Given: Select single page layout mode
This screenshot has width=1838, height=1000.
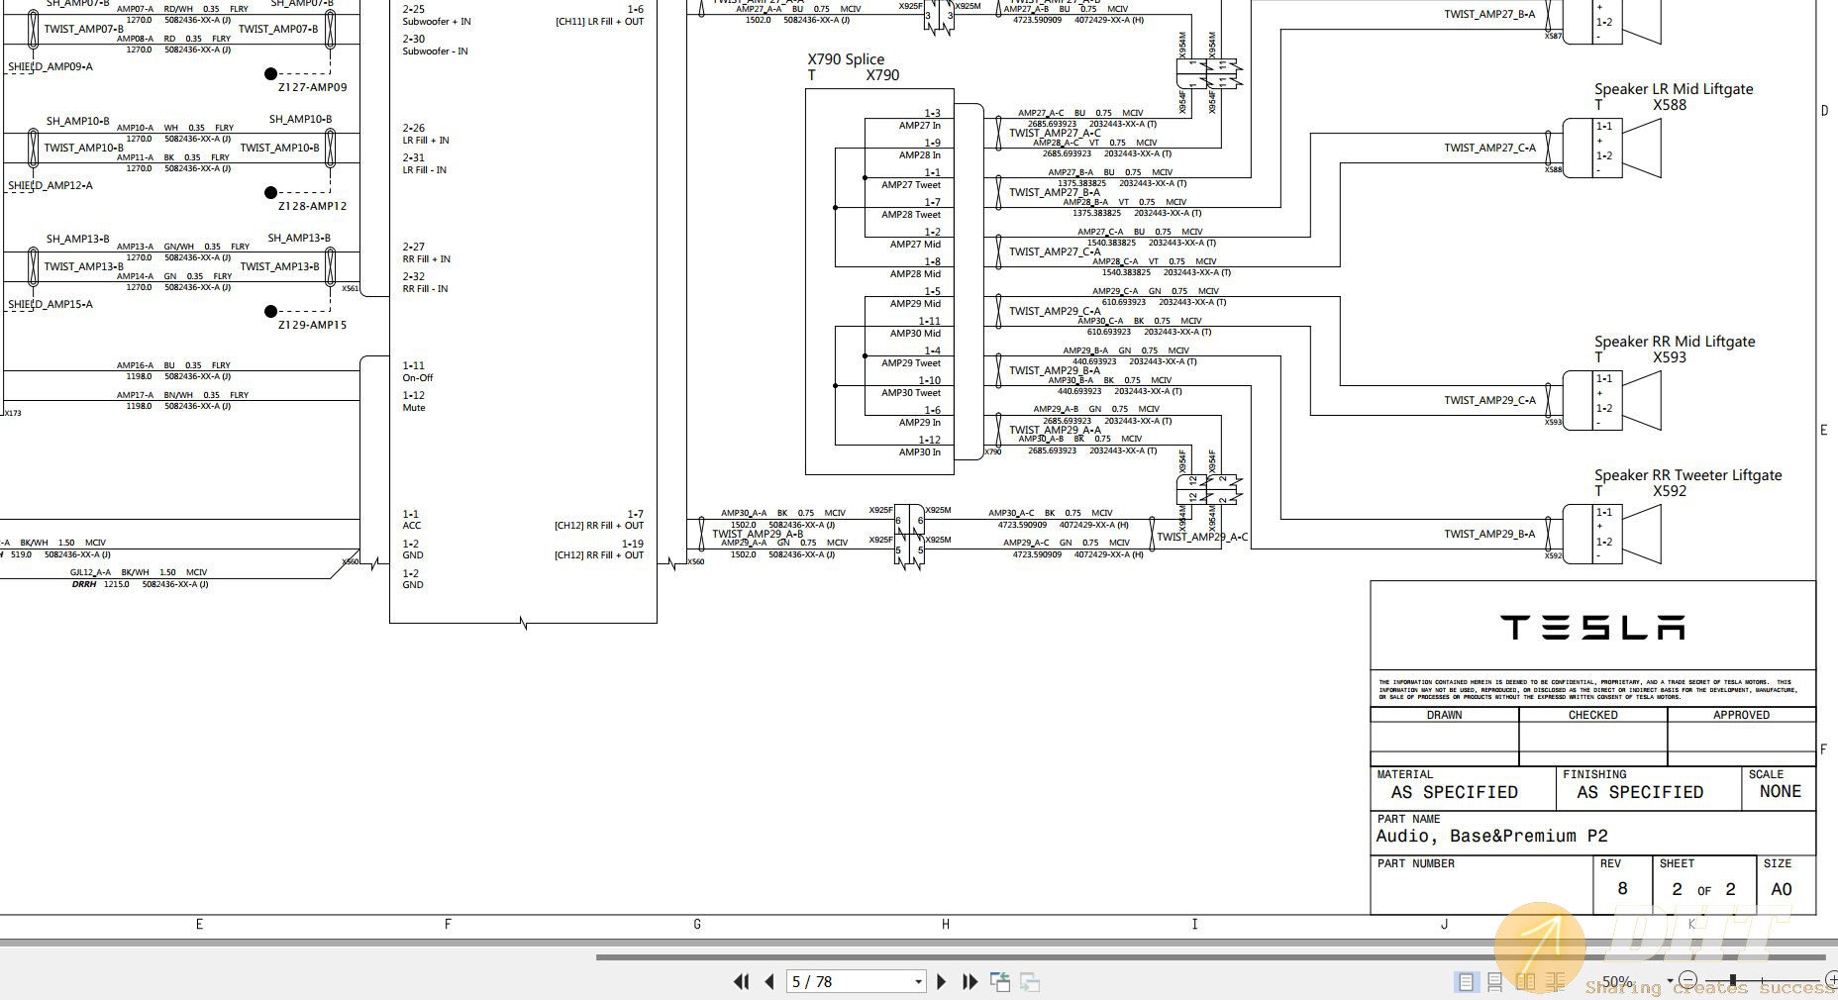Looking at the screenshot, I should (x=1466, y=981).
